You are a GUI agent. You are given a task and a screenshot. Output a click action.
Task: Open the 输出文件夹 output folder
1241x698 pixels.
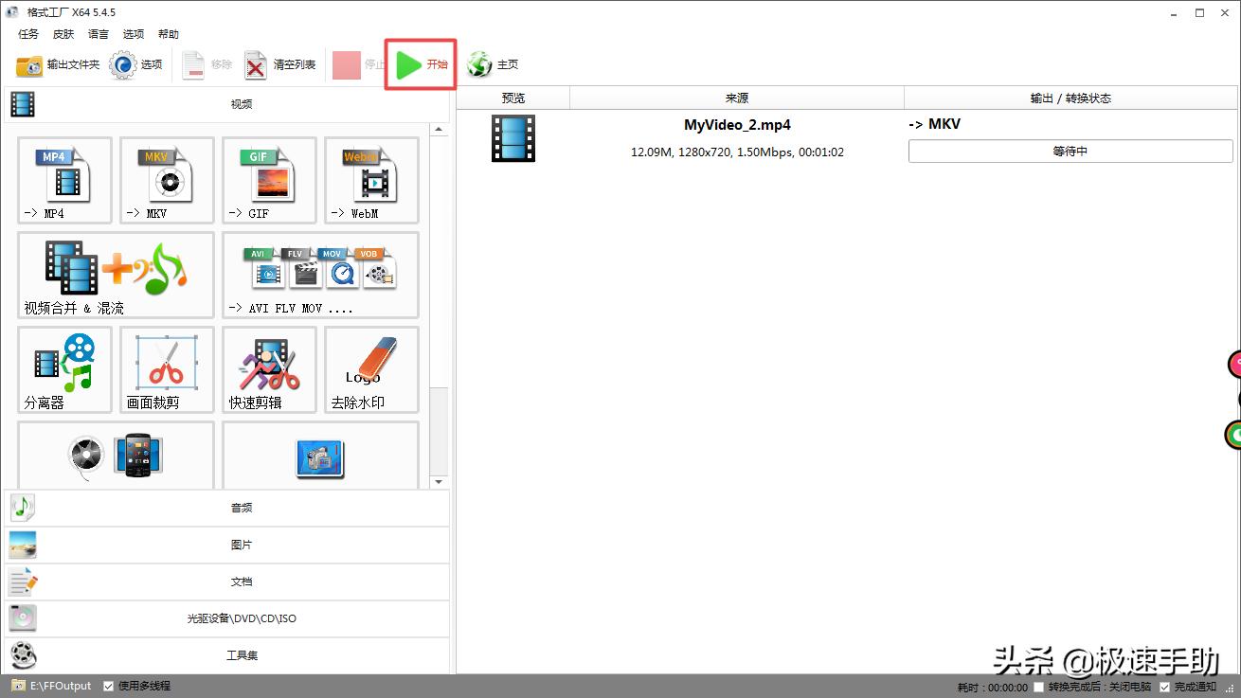pyautogui.click(x=58, y=64)
